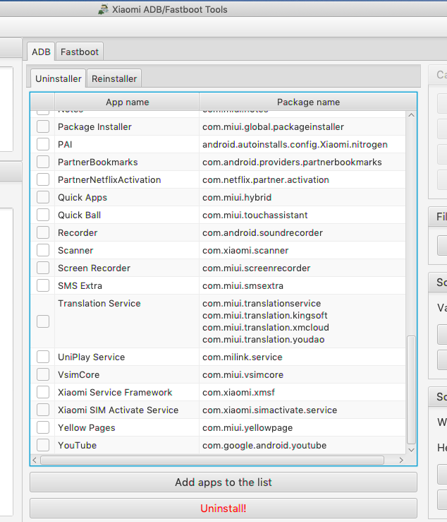Check Xiaomi Service Framework checkbox
This screenshot has width=447, height=522.
click(43, 393)
